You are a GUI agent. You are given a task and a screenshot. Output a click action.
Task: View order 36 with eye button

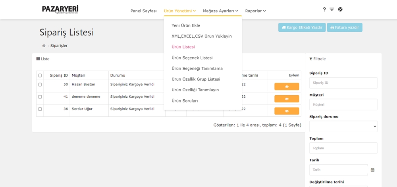tap(287, 111)
